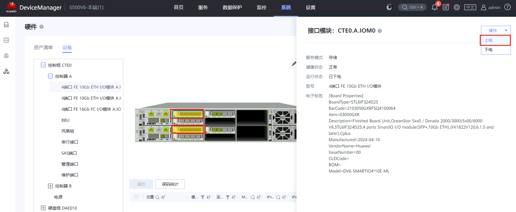Filter the health status column

tap(203, 197)
